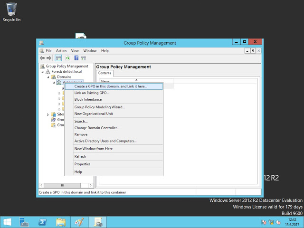Image resolution: width=304 pixels, height=228 pixels.
Task: Collapse the Domains tree node
Action: click(48, 76)
